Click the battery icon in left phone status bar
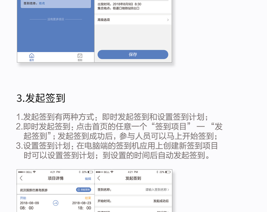 [90, 172]
